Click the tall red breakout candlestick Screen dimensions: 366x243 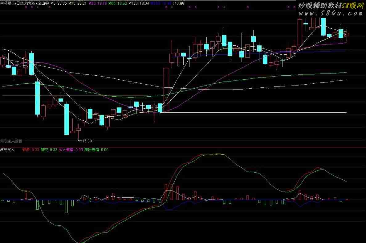(x=166, y=90)
